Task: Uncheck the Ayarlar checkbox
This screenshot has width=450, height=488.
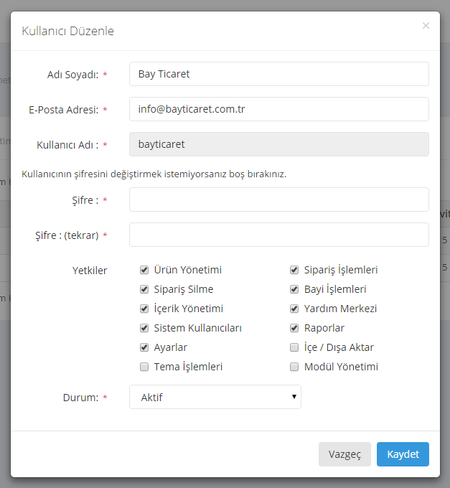Action: 144,348
